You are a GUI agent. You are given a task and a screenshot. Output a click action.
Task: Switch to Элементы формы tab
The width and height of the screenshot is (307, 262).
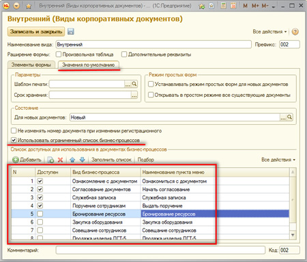pos(31,65)
